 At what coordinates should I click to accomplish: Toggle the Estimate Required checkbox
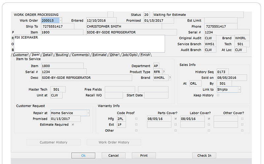73,125
